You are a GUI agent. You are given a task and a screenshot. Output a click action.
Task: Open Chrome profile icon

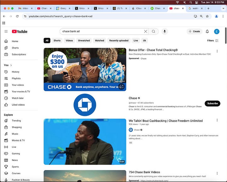216,16
